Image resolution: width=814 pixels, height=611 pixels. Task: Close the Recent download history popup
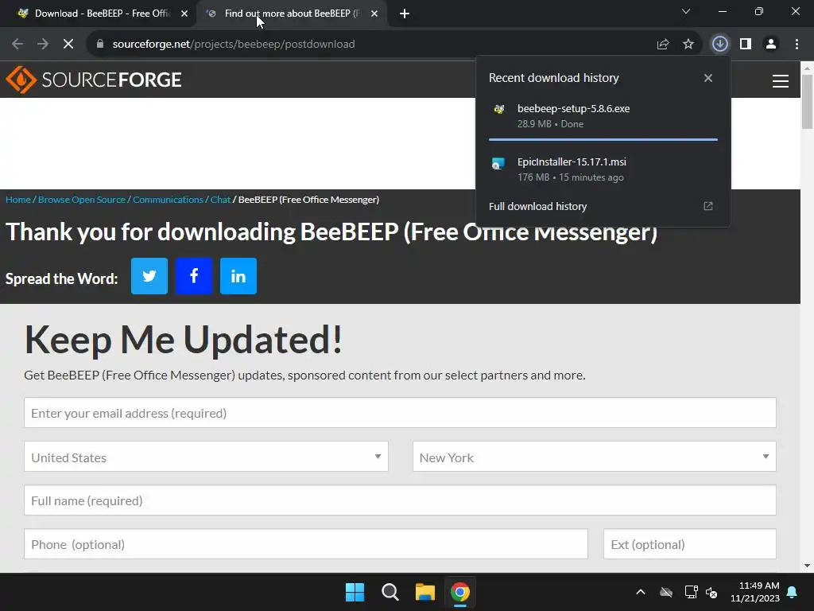708,78
